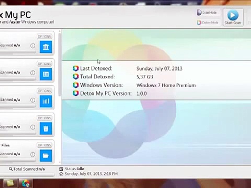
Task: Show info beside the bar chart icon
Action: click(33, 100)
